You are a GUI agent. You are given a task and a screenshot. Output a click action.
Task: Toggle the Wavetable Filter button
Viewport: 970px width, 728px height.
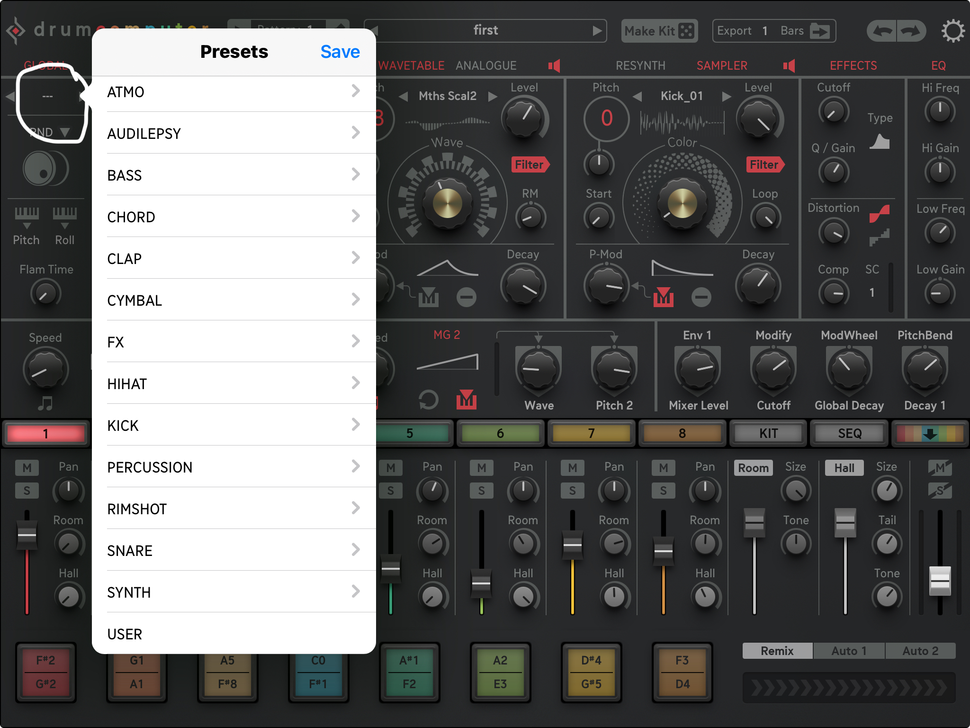[x=530, y=164]
